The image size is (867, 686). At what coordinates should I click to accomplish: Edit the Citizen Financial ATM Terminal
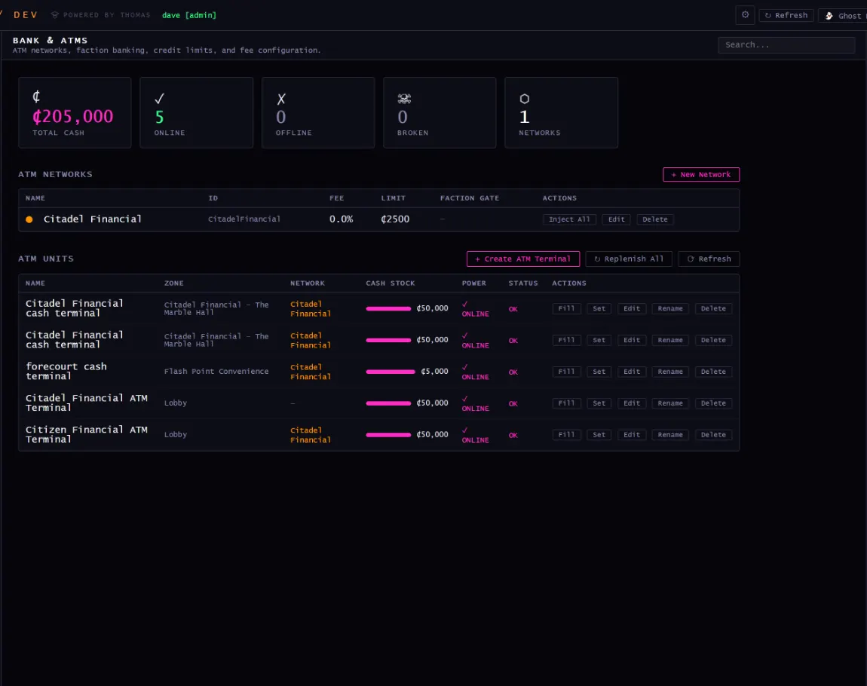pyautogui.click(x=632, y=435)
